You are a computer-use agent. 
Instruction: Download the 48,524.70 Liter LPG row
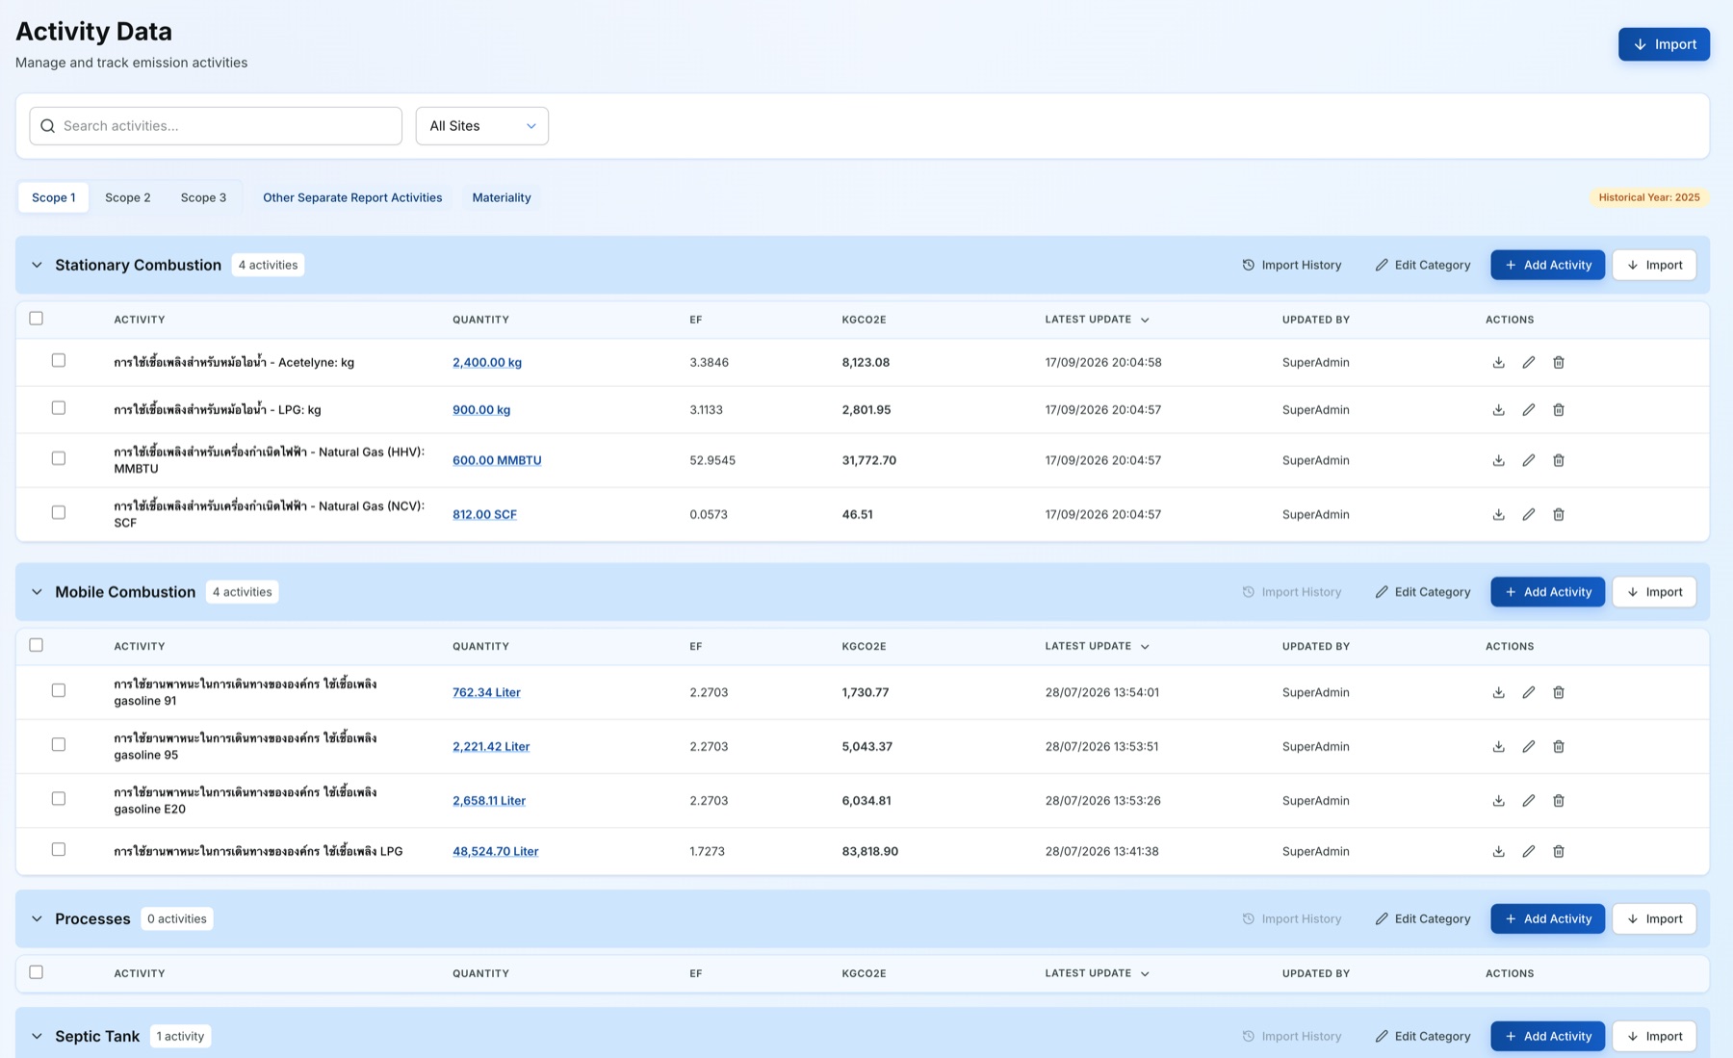(1498, 851)
